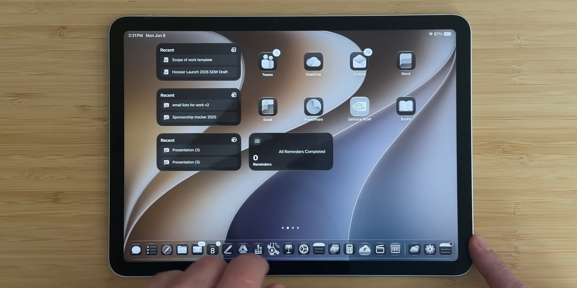Tap the home screen page dots indicator
The width and height of the screenshot is (577, 288).
290,228
